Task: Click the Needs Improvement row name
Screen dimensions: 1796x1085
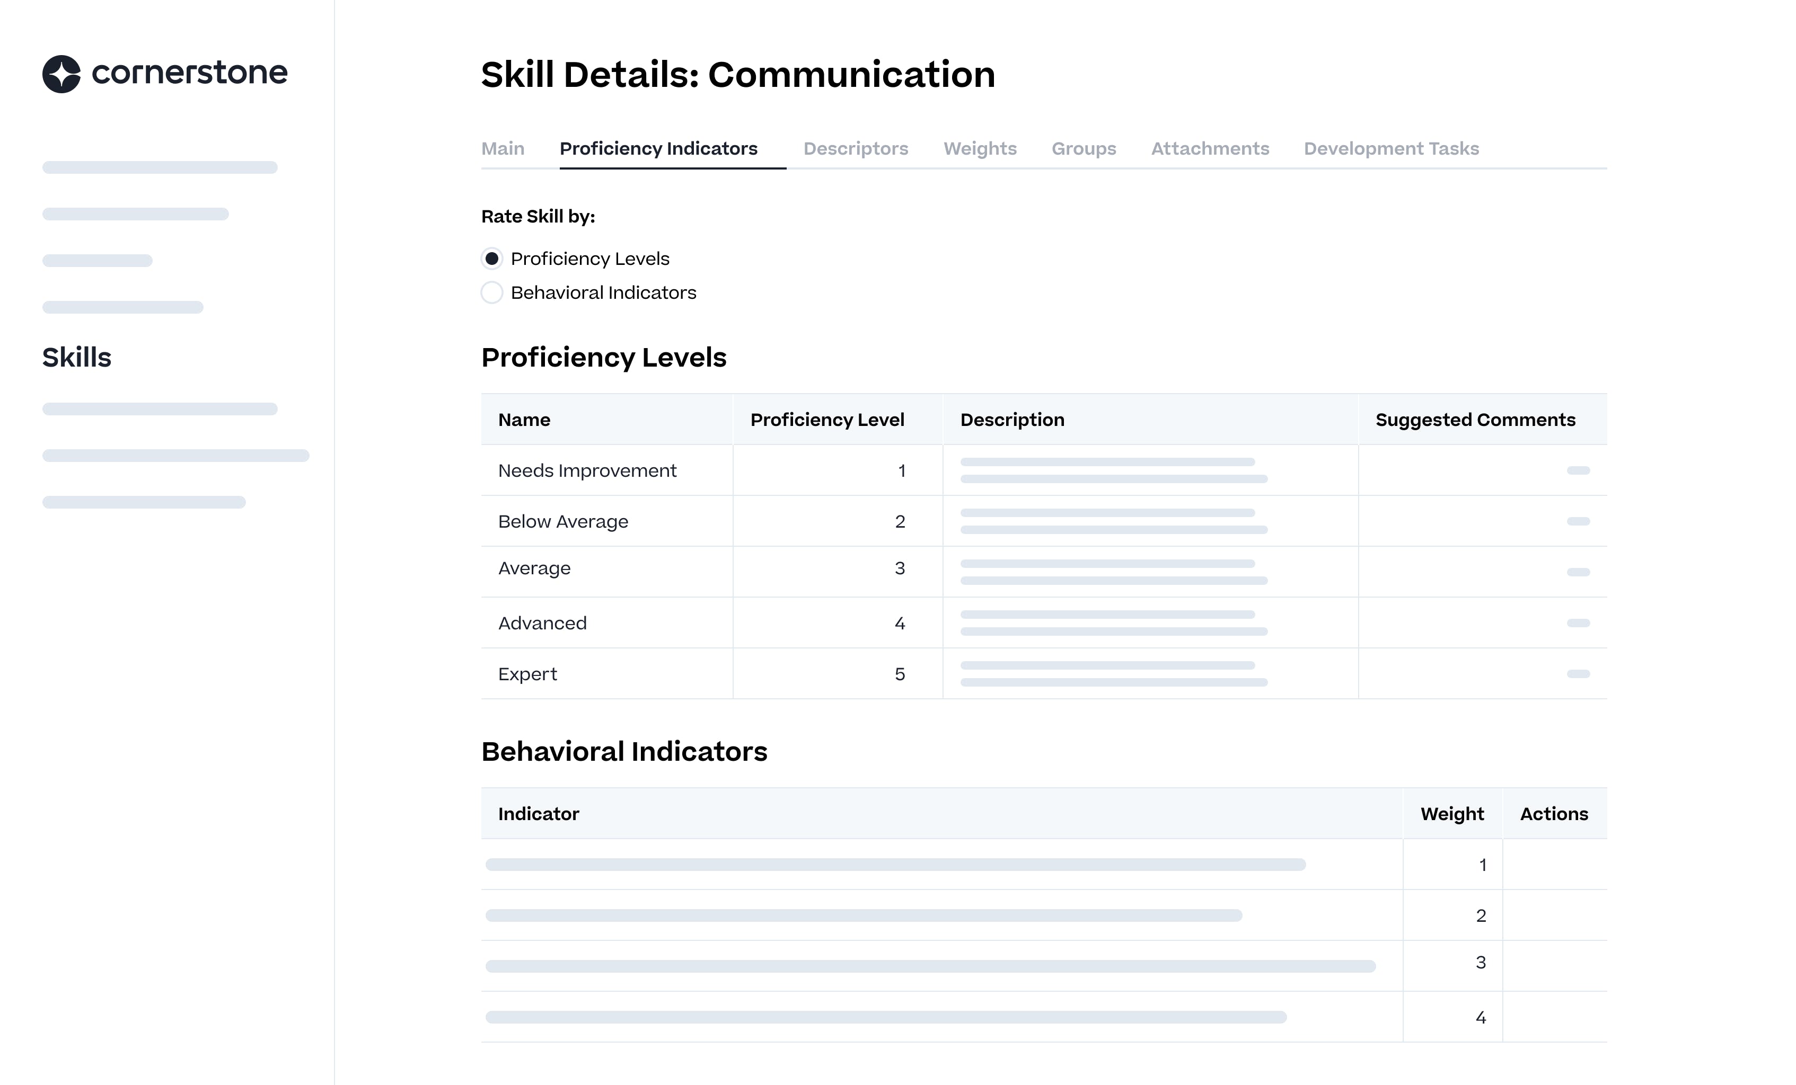Action: click(587, 471)
